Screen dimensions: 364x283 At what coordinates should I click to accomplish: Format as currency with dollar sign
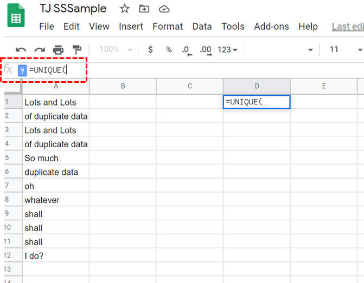[x=150, y=50]
